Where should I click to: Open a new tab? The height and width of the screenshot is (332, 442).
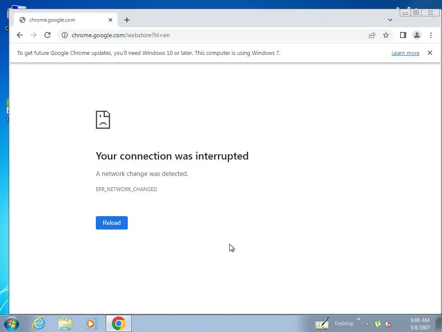(x=127, y=20)
